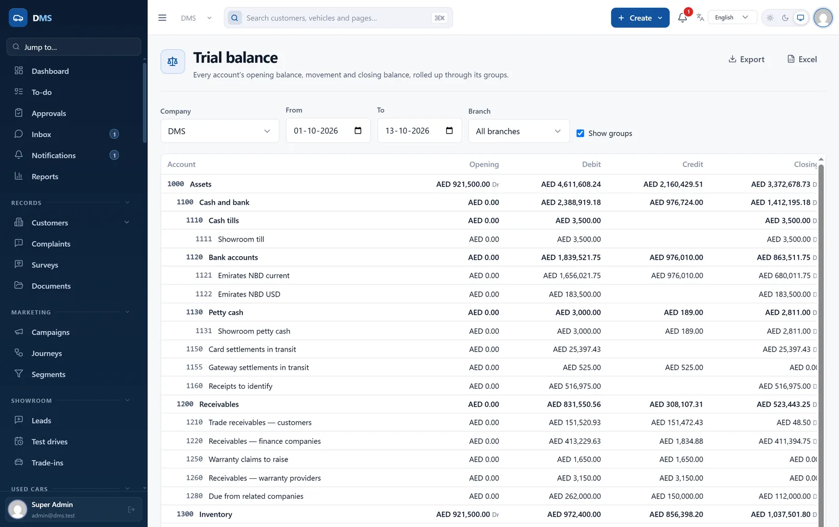Screen dimensions: 839x527
Task: Select system theme monitor icon
Action: 800,18
